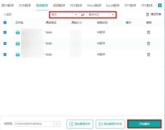This screenshot has height=130, width=165.
Task: Swap source and target languages
Action: 82,15
